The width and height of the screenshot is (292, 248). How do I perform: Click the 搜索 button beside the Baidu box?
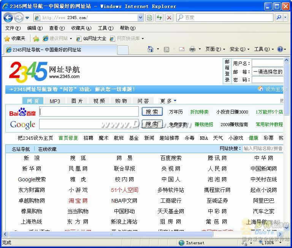click(152, 112)
